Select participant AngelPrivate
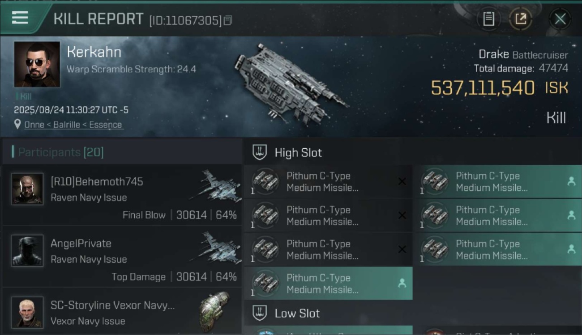582x335 pixels. (x=122, y=257)
